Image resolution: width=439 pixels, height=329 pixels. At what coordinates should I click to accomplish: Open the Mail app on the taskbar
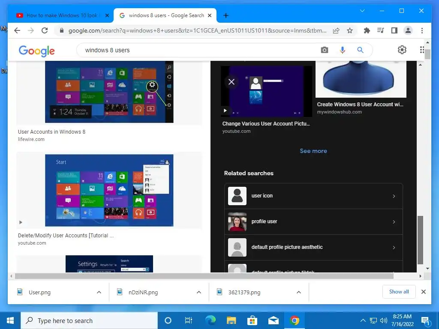(x=273, y=320)
